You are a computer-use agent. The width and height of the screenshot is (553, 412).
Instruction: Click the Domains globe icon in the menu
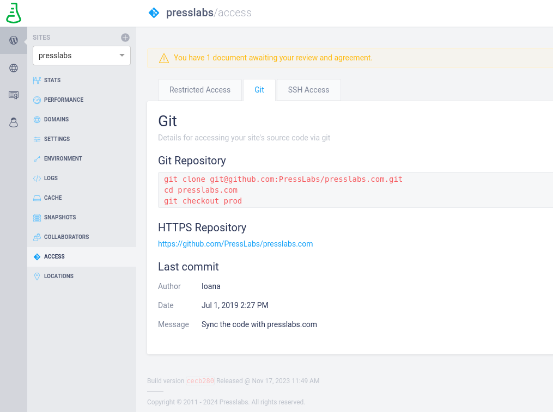pyautogui.click(x=37, y=120)
